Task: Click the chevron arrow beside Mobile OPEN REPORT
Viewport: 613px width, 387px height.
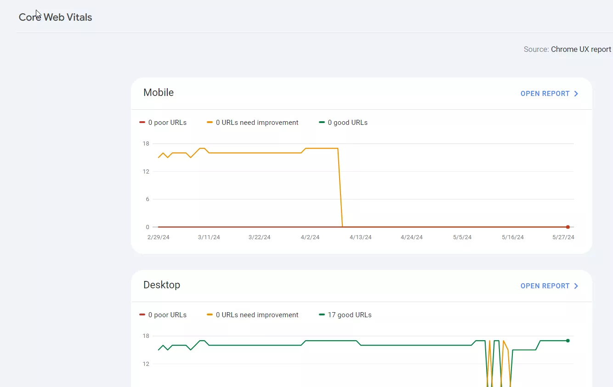Action: click(x=576, y=94)
